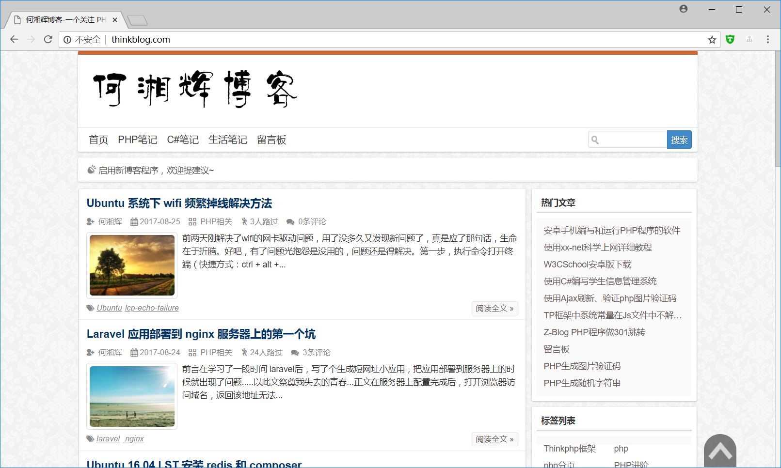The width and height of the screenshot is (781, 468).
Task: Click the announcement icon before 启用新博客程序
Action: 91,170
